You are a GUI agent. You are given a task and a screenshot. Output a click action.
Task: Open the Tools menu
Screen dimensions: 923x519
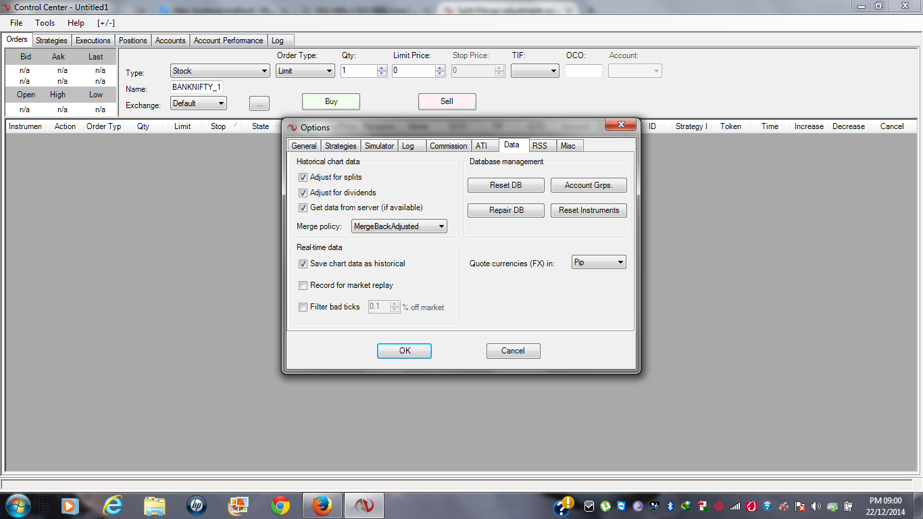[x=45, y=23]
